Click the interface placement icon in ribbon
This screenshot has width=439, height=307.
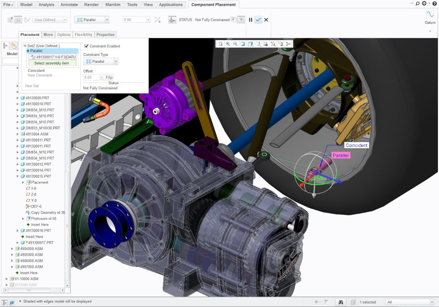click(10, 20)
